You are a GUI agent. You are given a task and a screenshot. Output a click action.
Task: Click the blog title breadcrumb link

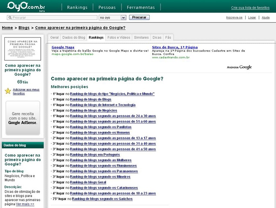pos(80,28)
